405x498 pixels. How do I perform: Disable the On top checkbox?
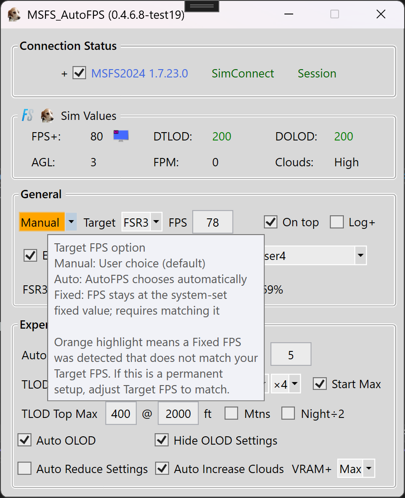click(x=270, y=222)
